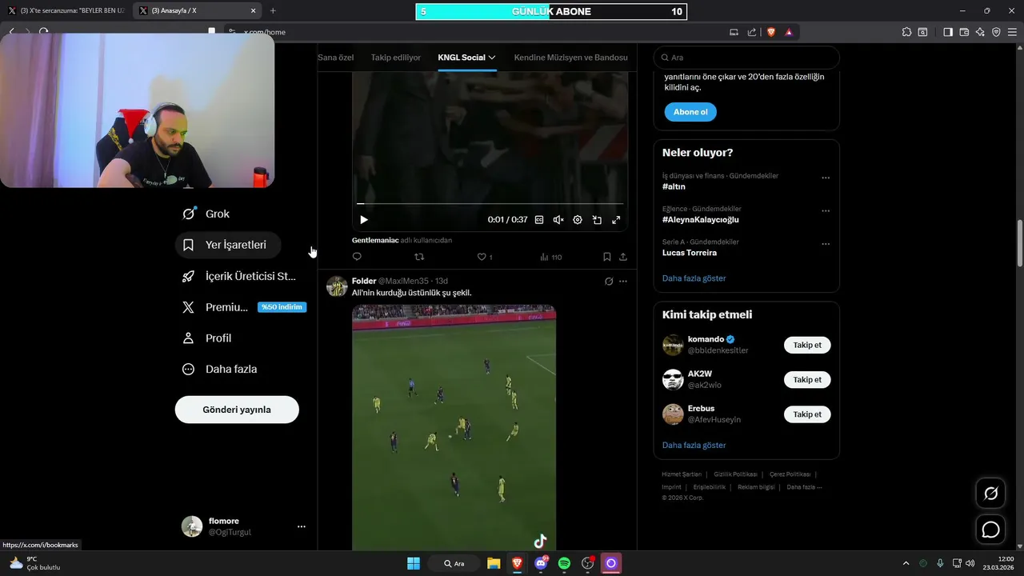Click the Brave Shields icon in the address bar

coord(771,32)
